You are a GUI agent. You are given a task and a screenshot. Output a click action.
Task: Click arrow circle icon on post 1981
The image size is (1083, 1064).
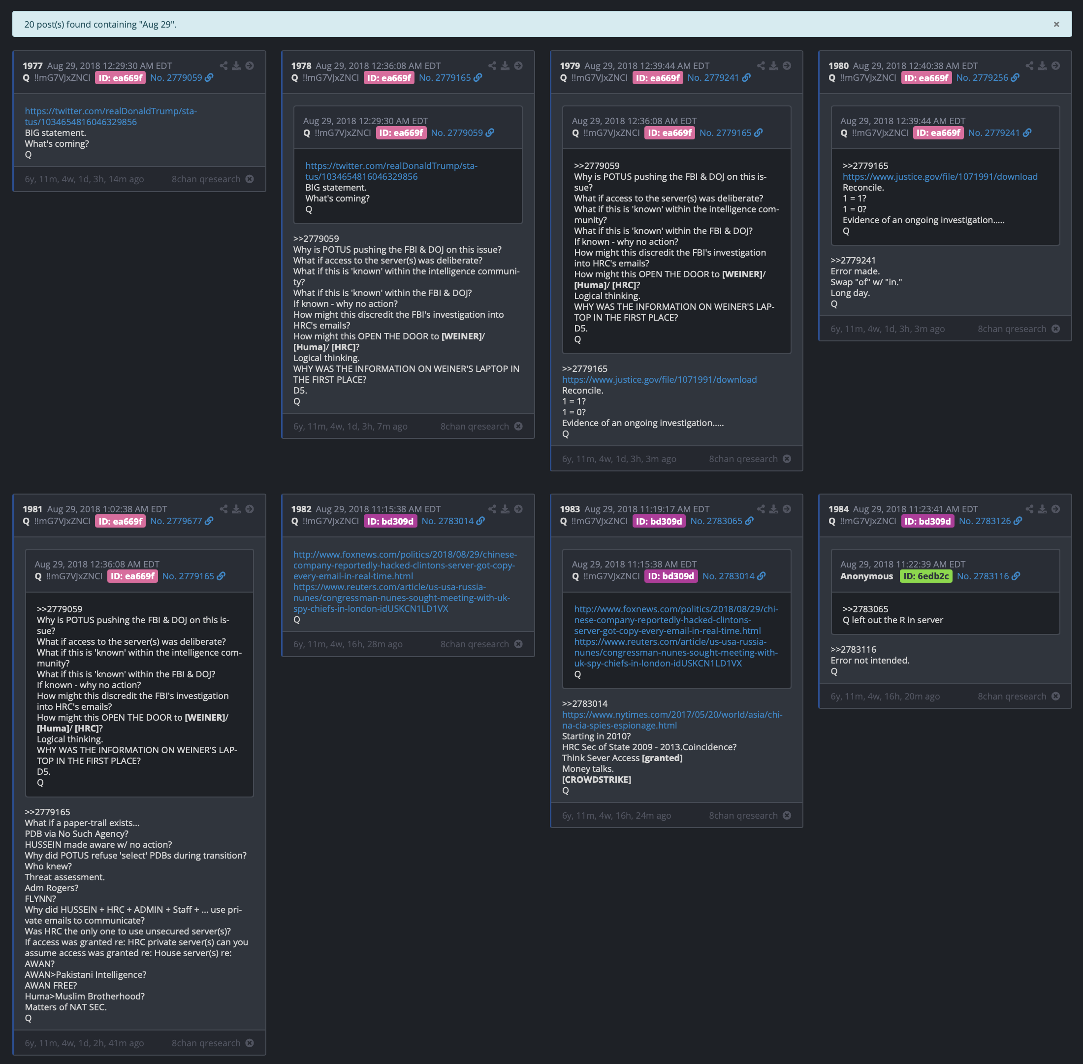[x=250, y=508]
